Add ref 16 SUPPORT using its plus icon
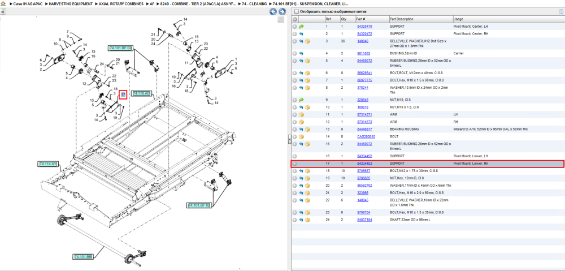565x271 pixels. (x=295, y=156)
